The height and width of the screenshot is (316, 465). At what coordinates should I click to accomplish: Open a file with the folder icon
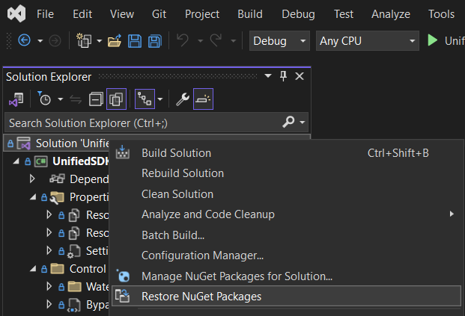(115, 40)
